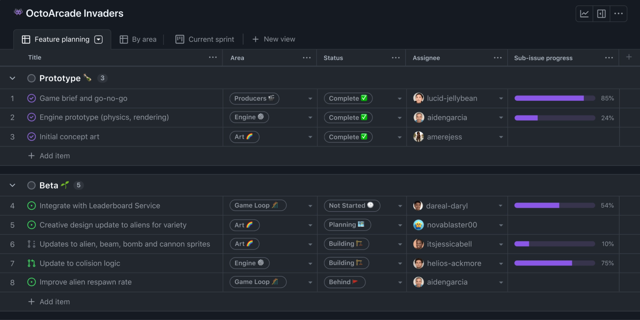Viewport: 640px width, 320px height.
Task: Open Feature planning view dropdown
Action: (99, 40)
